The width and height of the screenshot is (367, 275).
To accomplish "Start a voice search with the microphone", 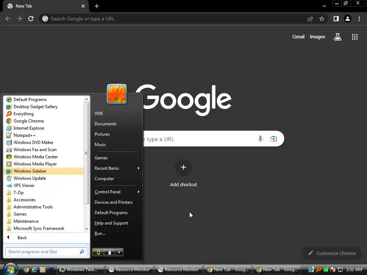I will pyautogui.click(x=260, y=139).
